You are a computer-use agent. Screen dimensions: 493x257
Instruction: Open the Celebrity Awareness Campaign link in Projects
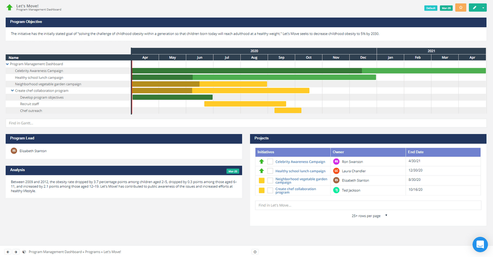pyautogui.click(x=300, y=162)
